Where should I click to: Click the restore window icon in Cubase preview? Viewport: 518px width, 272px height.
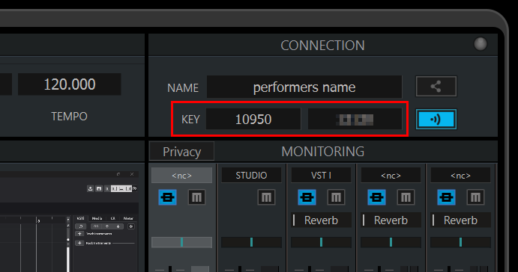point(118,174)
